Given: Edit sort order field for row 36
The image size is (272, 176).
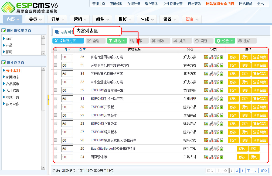Looking at the screenshot, I should point(67,57).
